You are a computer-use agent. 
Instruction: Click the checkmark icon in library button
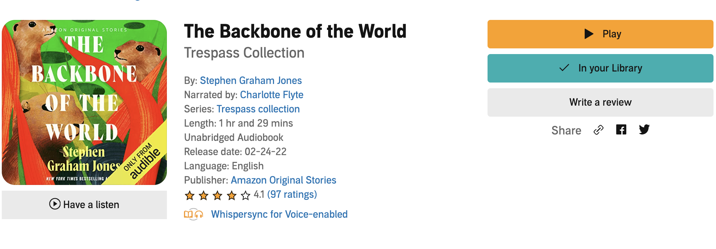[x=564, y=68]
